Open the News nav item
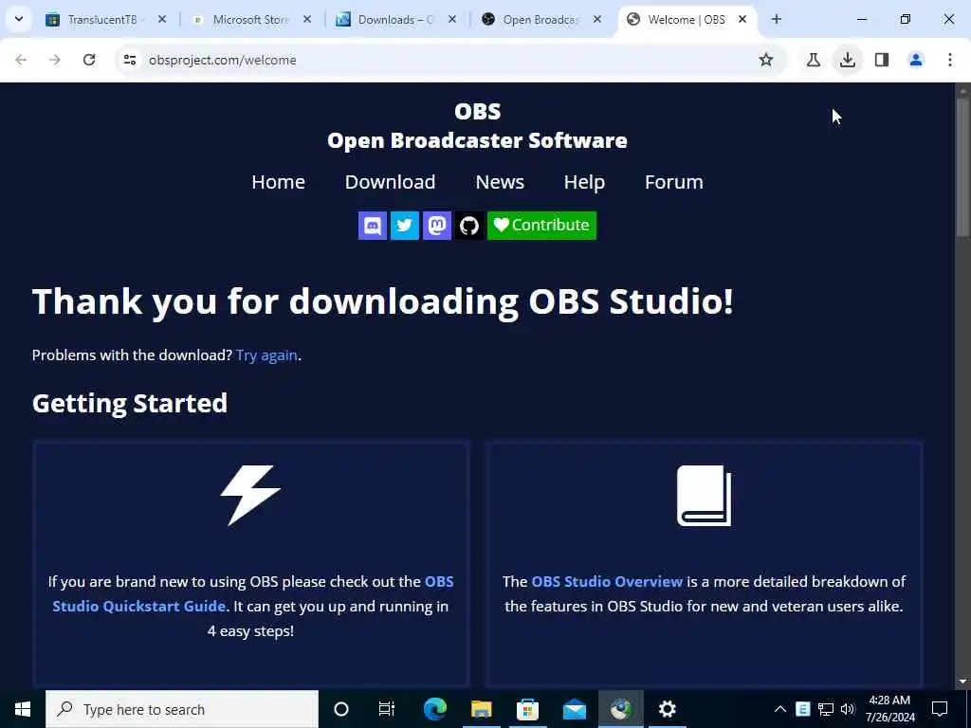971x728 pixels. pos(500,182)
